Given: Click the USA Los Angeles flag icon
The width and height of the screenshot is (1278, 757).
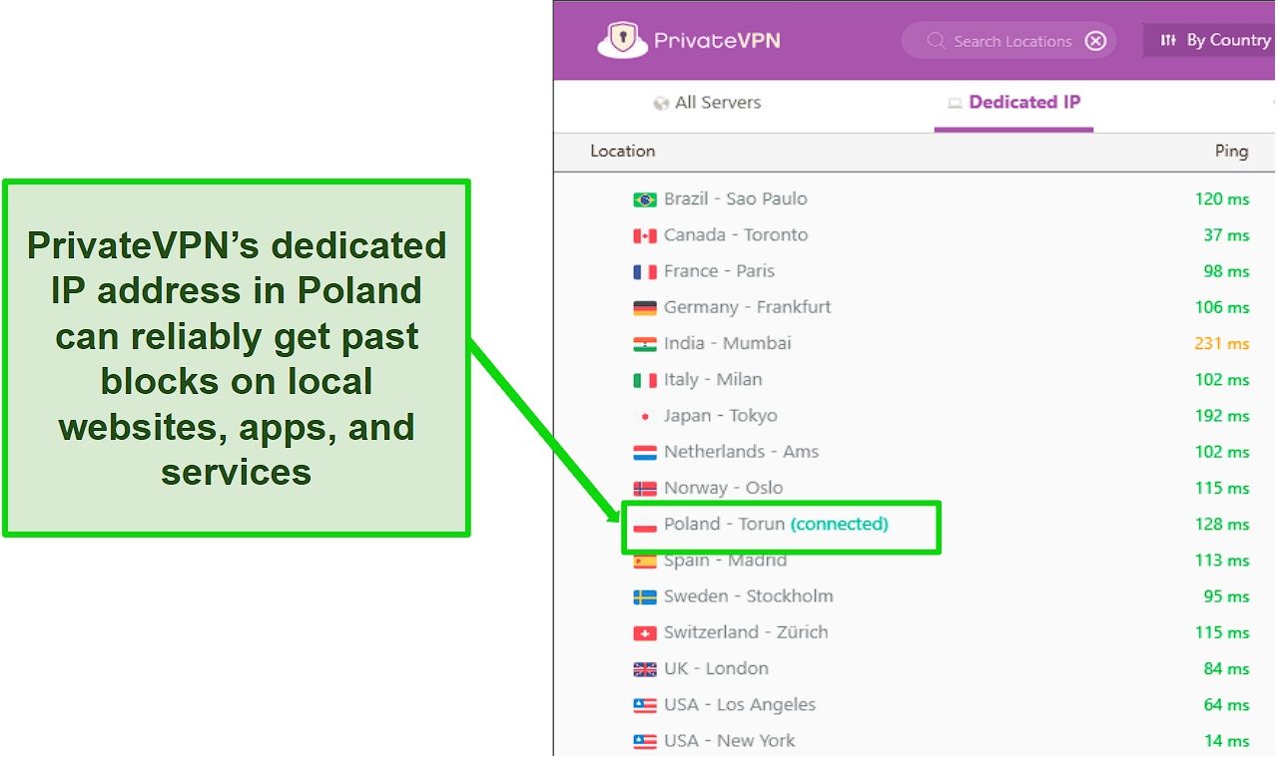Looking at the screenshot, I should (645, 705).
